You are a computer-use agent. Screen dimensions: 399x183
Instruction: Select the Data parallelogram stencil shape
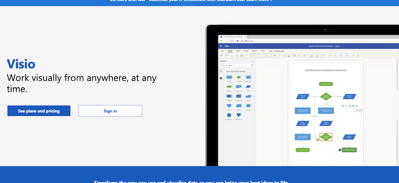click(248, 87)
